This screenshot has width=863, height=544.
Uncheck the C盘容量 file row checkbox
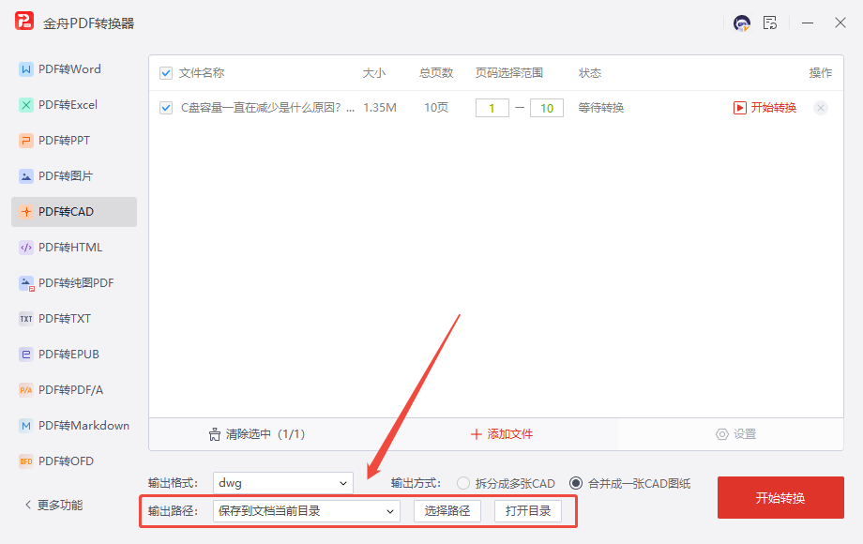[166, 108]
